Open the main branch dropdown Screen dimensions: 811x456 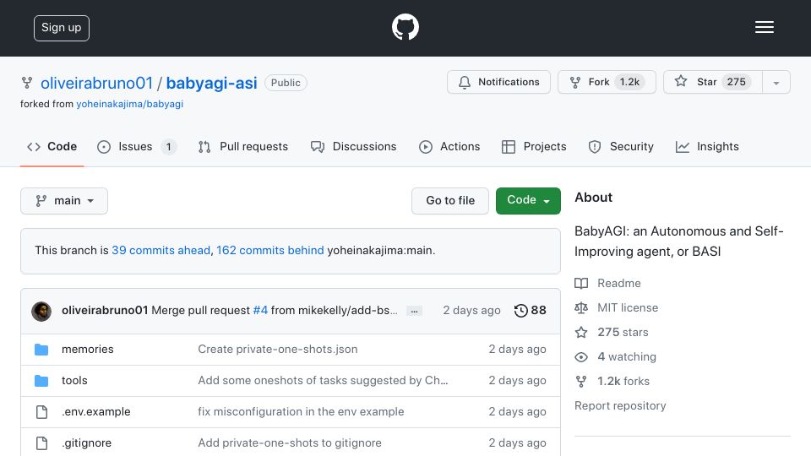(64, 201)
